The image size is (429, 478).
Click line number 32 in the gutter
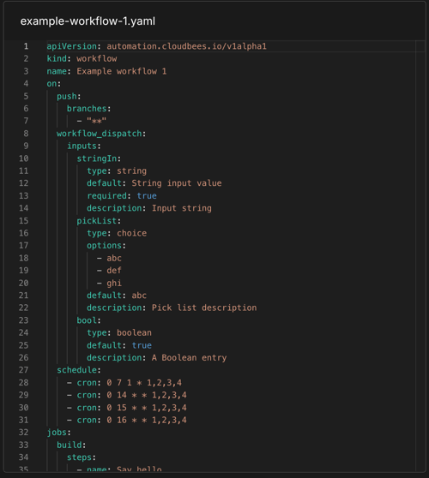23,433
